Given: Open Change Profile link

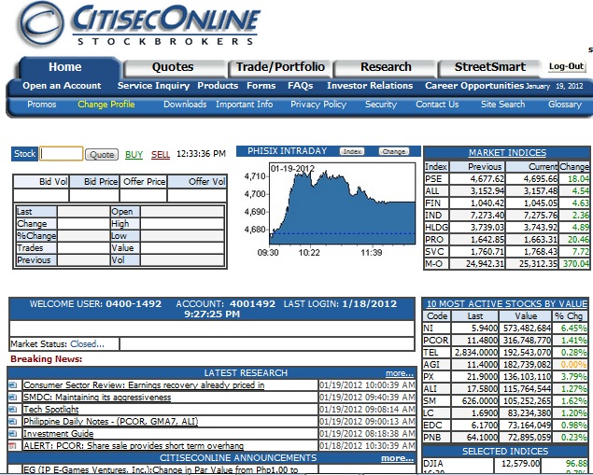Looking at the screenshot, I should (106, 105).
